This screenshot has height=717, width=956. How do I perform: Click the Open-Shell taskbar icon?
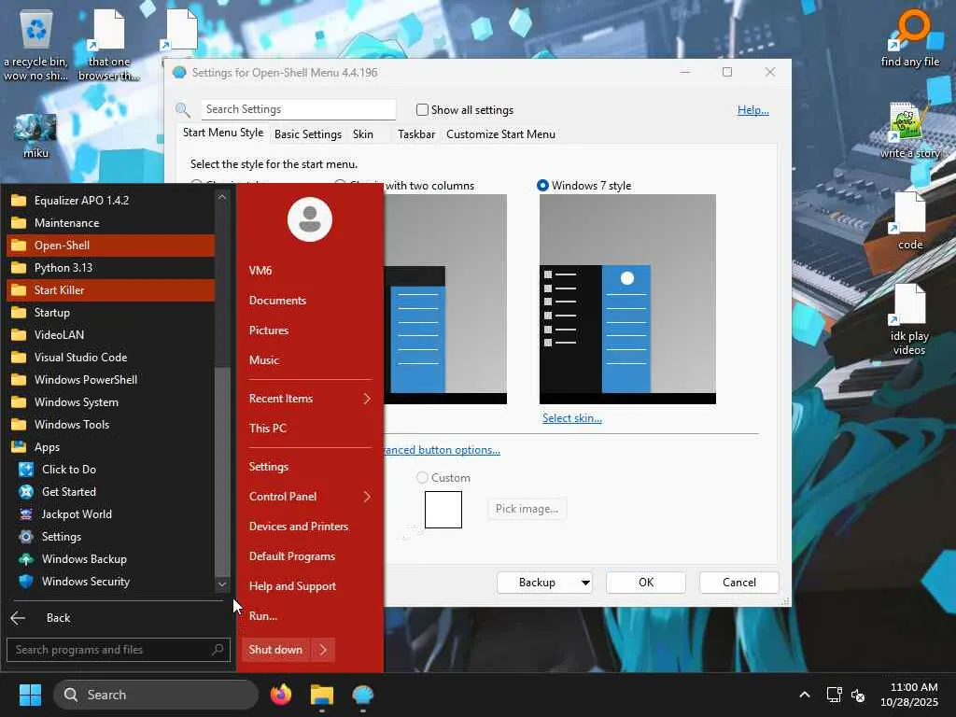click(x=363, y=695)
